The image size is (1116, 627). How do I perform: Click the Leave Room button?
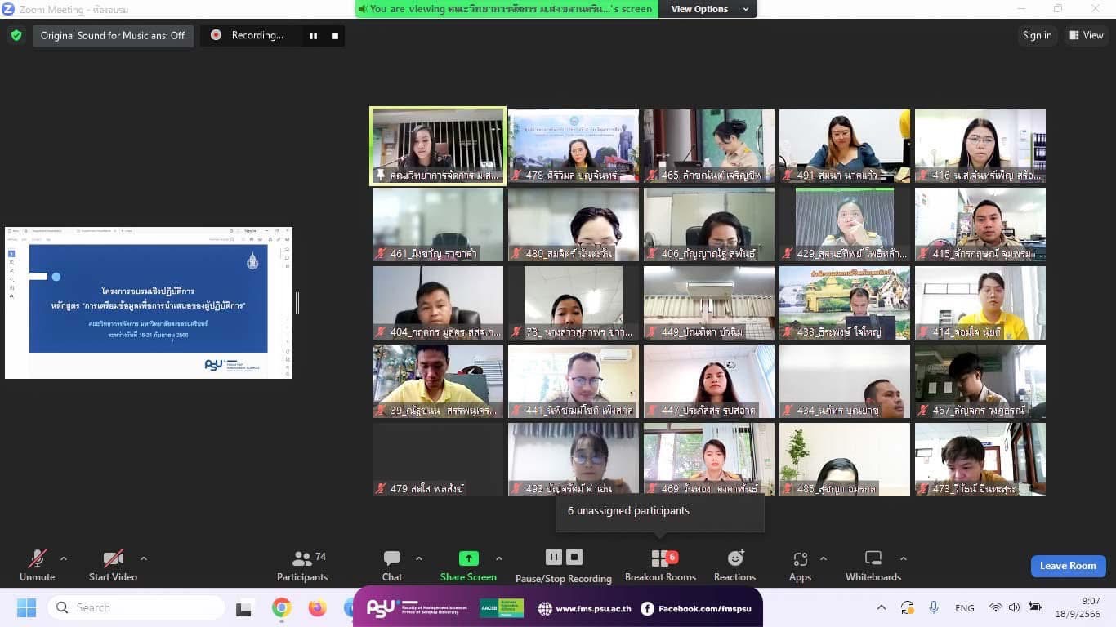[1067, 566]
